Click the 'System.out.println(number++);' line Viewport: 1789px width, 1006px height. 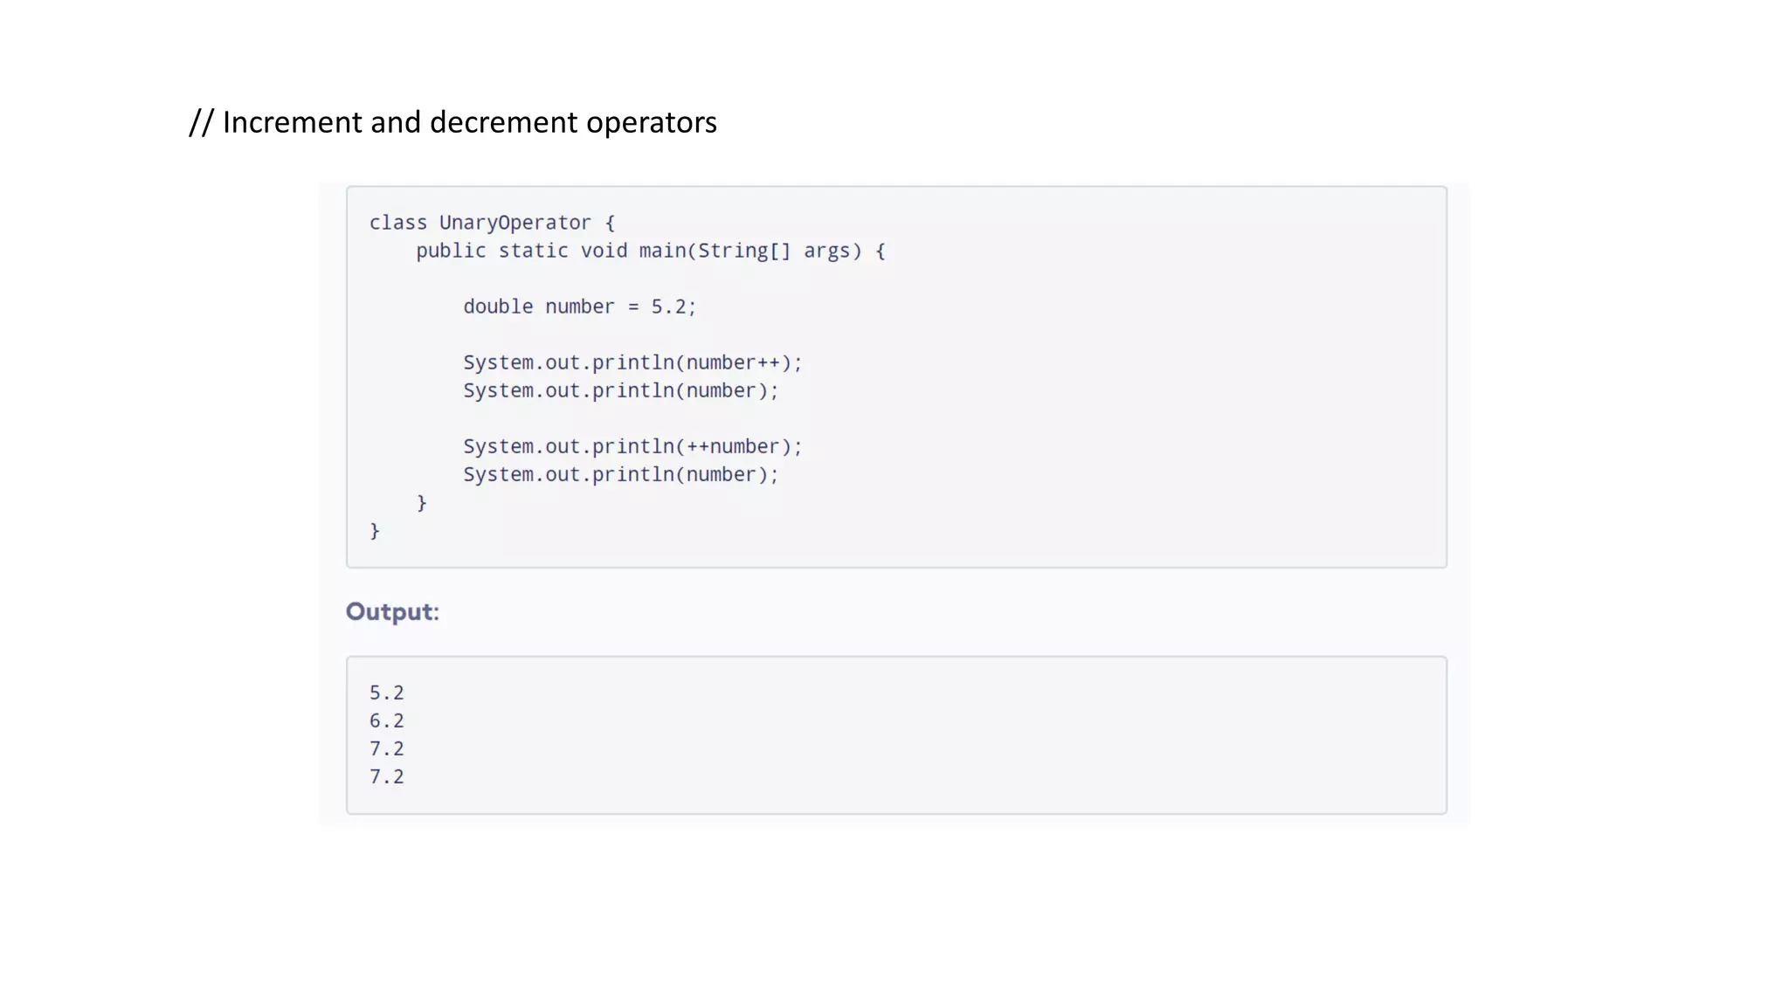click(632, 362)
